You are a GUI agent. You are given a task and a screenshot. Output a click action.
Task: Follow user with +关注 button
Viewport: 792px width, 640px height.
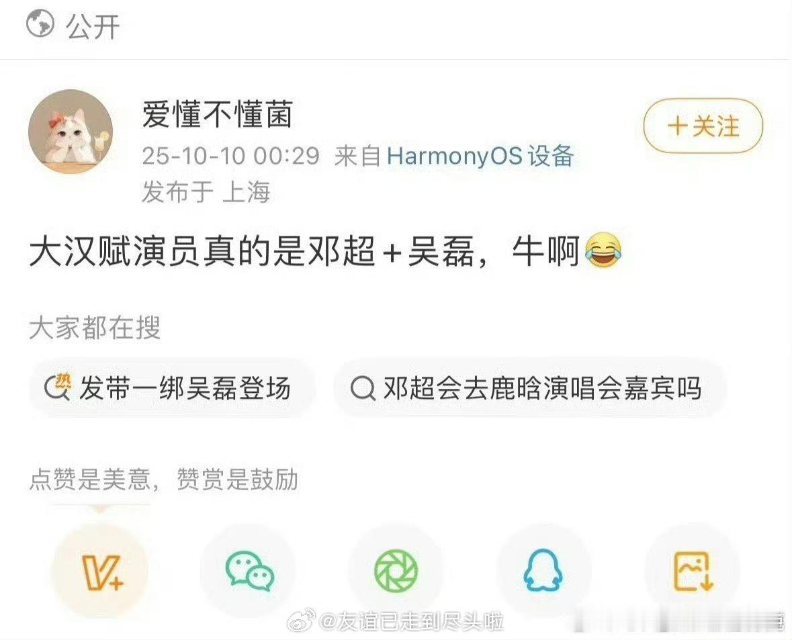703,126
